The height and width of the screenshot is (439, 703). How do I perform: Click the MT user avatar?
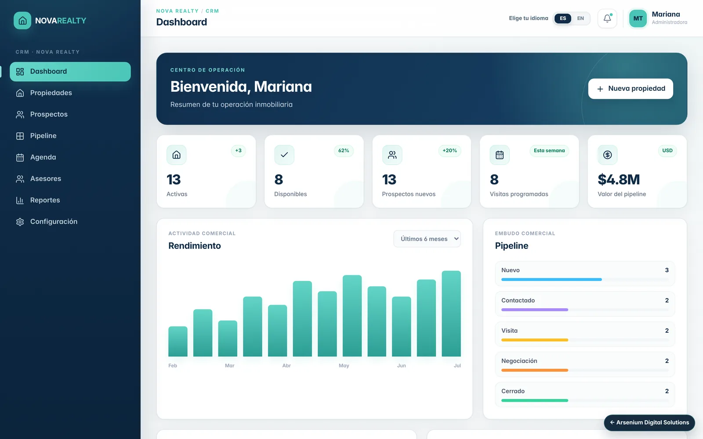(638, 18)
